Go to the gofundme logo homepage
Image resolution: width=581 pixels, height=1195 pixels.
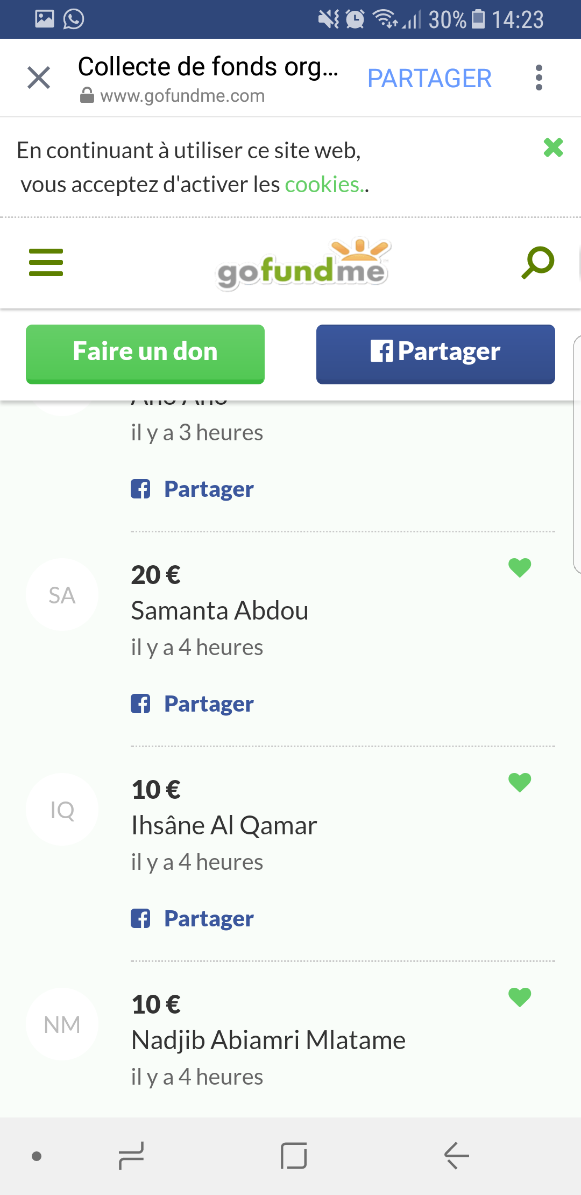tap(302, 264)
